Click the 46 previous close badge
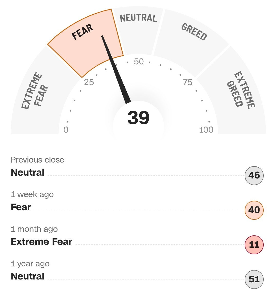Screen dimensions: 277x290 tap(254, 175)
